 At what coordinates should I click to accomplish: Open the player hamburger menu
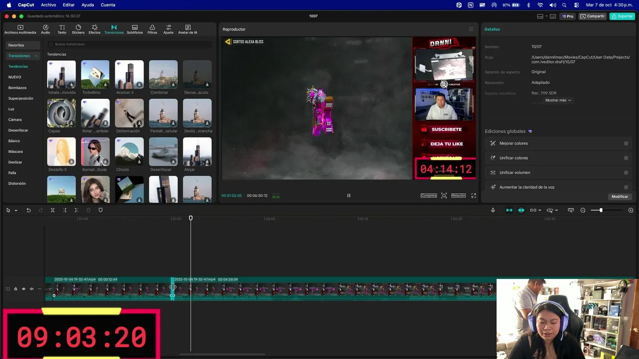(471, 29)
